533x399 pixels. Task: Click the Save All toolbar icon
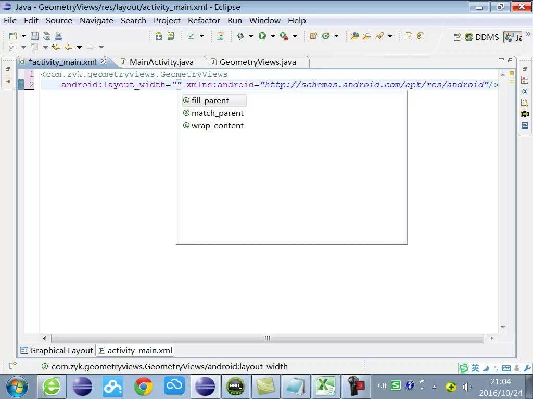46,36
